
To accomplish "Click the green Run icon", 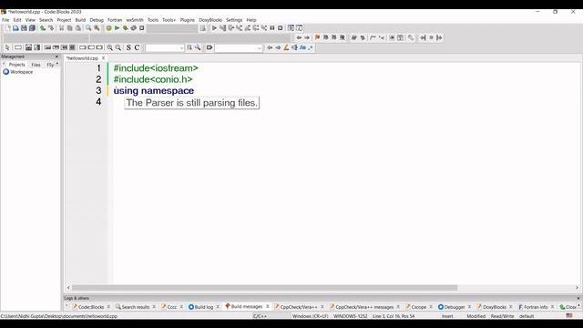I will tap(118, 28).
